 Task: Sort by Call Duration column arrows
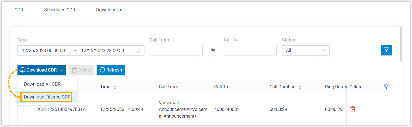300,87
